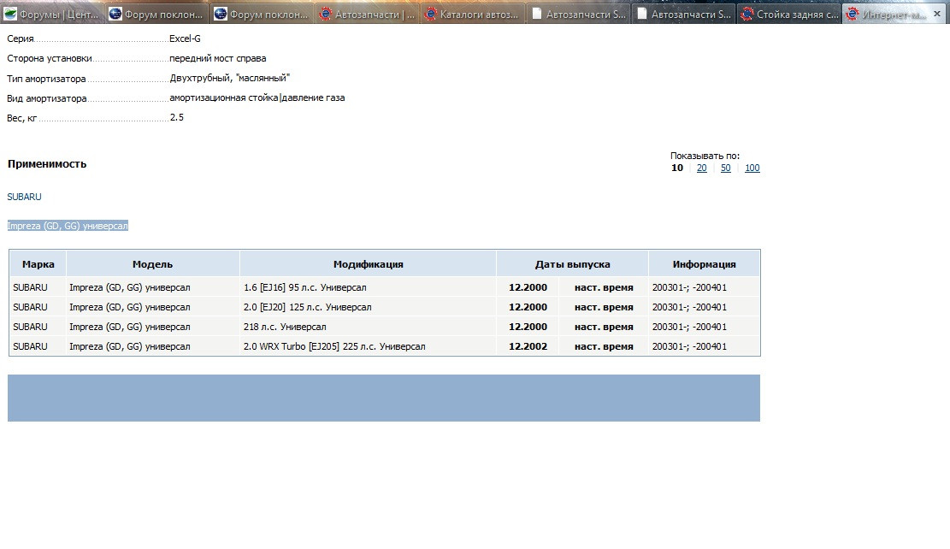Screen dimensions: 950x549
Task: Click 'Excel-G' series value
Action: tap(185, 38)
